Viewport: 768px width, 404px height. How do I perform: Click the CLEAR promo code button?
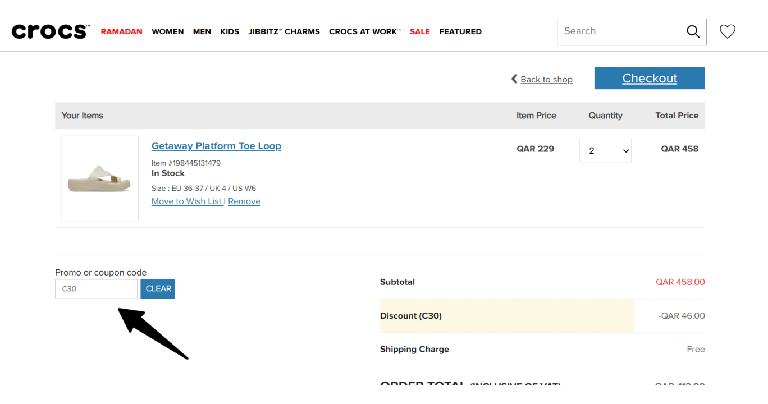[158, 289]
